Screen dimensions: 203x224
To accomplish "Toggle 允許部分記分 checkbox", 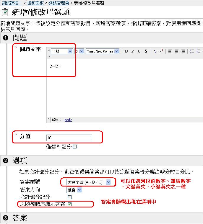I will coord(70,197).
